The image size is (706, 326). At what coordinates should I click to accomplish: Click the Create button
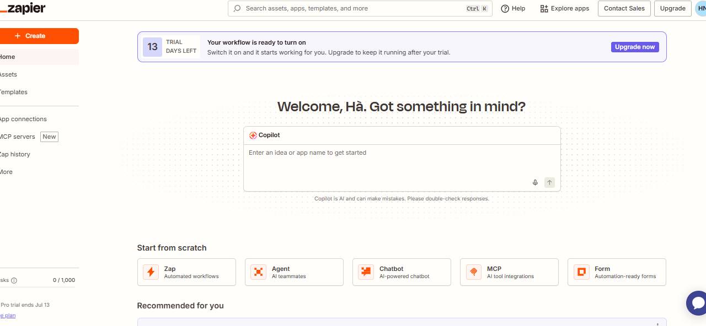pos(39,36)
